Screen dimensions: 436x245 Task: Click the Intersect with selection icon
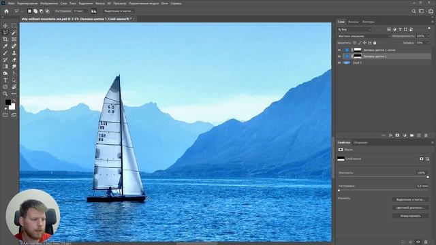click(47, 11)
